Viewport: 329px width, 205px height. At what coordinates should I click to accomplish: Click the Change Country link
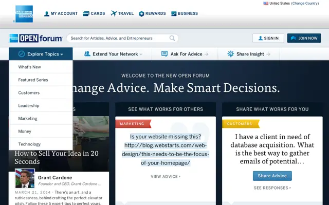point(305,4)
